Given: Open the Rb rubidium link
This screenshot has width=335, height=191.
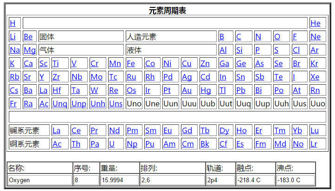Looking at the screenshot, I should (x=14, y=77).
